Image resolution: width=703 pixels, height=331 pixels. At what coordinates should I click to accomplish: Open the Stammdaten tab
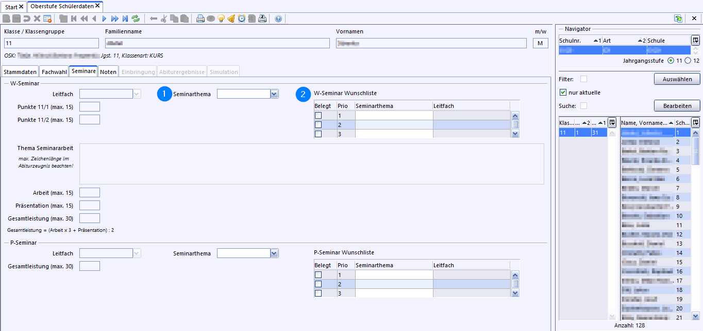pos(20,72)
